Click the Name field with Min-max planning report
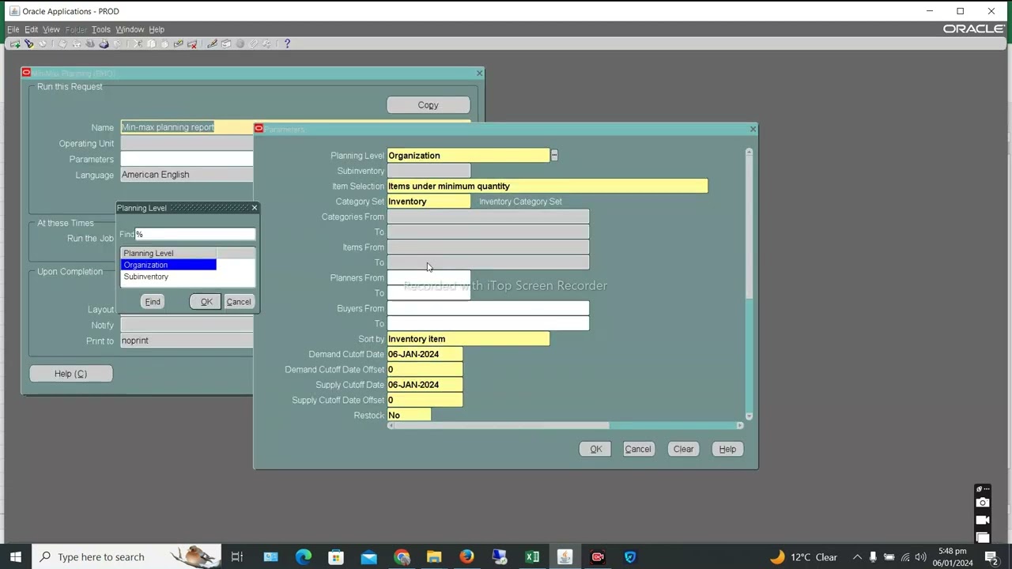Screen dimensions: 1012x569 (187, 127)
